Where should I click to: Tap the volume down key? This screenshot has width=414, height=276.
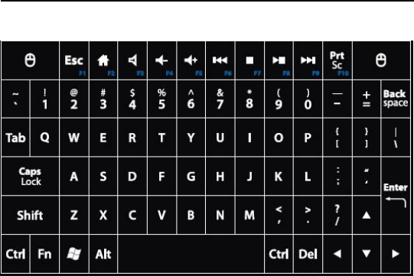161,60
